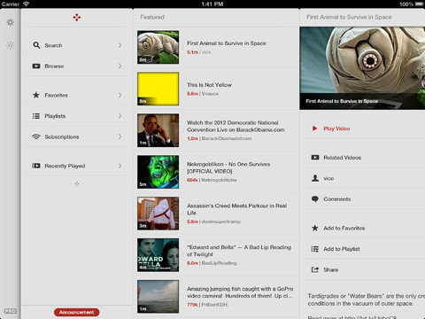Click the BarackObamadotcom channel name
Viewport: 425px width, 319px height.
click(227, 138)
